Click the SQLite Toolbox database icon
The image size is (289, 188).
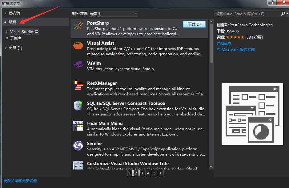tap(78, 105)
